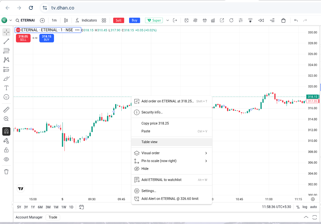Viewport: 321px width, 224px height.
Task: Toggle lock all drawings
Action: coord(7,150)
